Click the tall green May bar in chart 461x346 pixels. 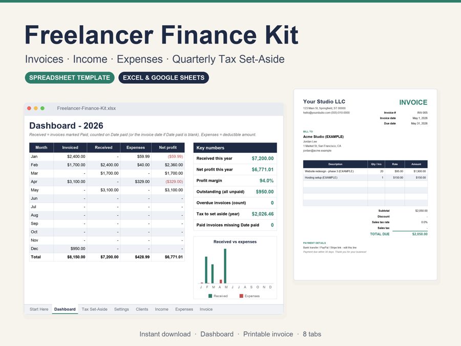(225, 266)
